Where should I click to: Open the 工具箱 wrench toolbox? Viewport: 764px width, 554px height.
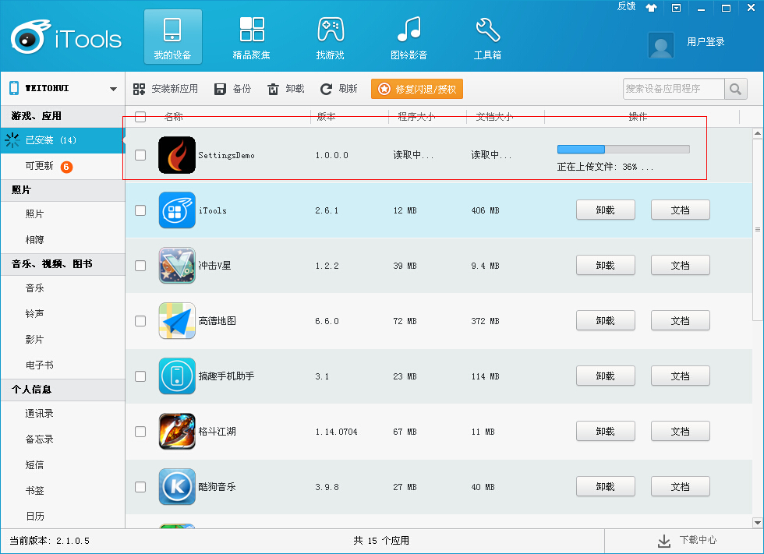pyautogui.click(x=488, y=38)
